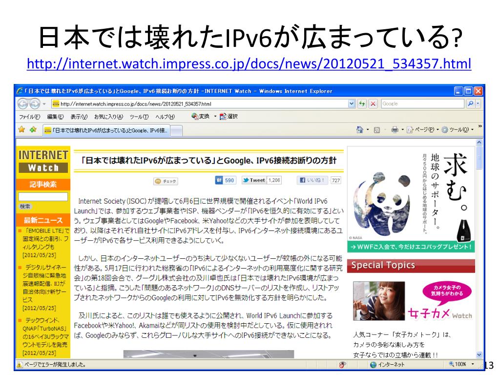Image resolution: width=500 pixels, height=375 pixels.
Task: Click the tweet count 1,206
Action: click(274, 180)
